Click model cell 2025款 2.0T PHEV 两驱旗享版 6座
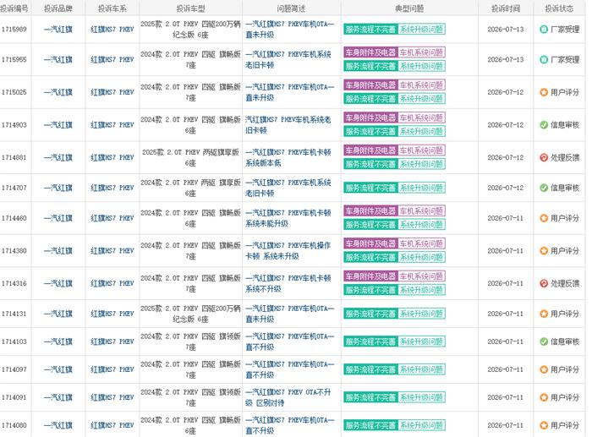This screenshot has height=437, width=592. [x=190, y=158]
